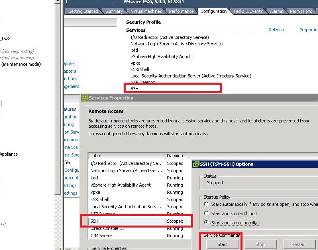Select the CIM Server row

click(139, 236)
